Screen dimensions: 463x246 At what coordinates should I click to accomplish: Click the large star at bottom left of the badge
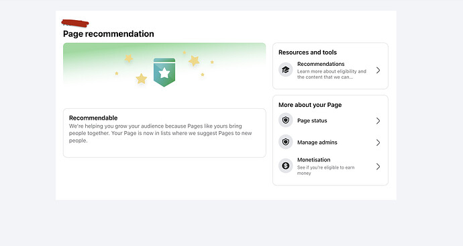click(x=142, y=79)
